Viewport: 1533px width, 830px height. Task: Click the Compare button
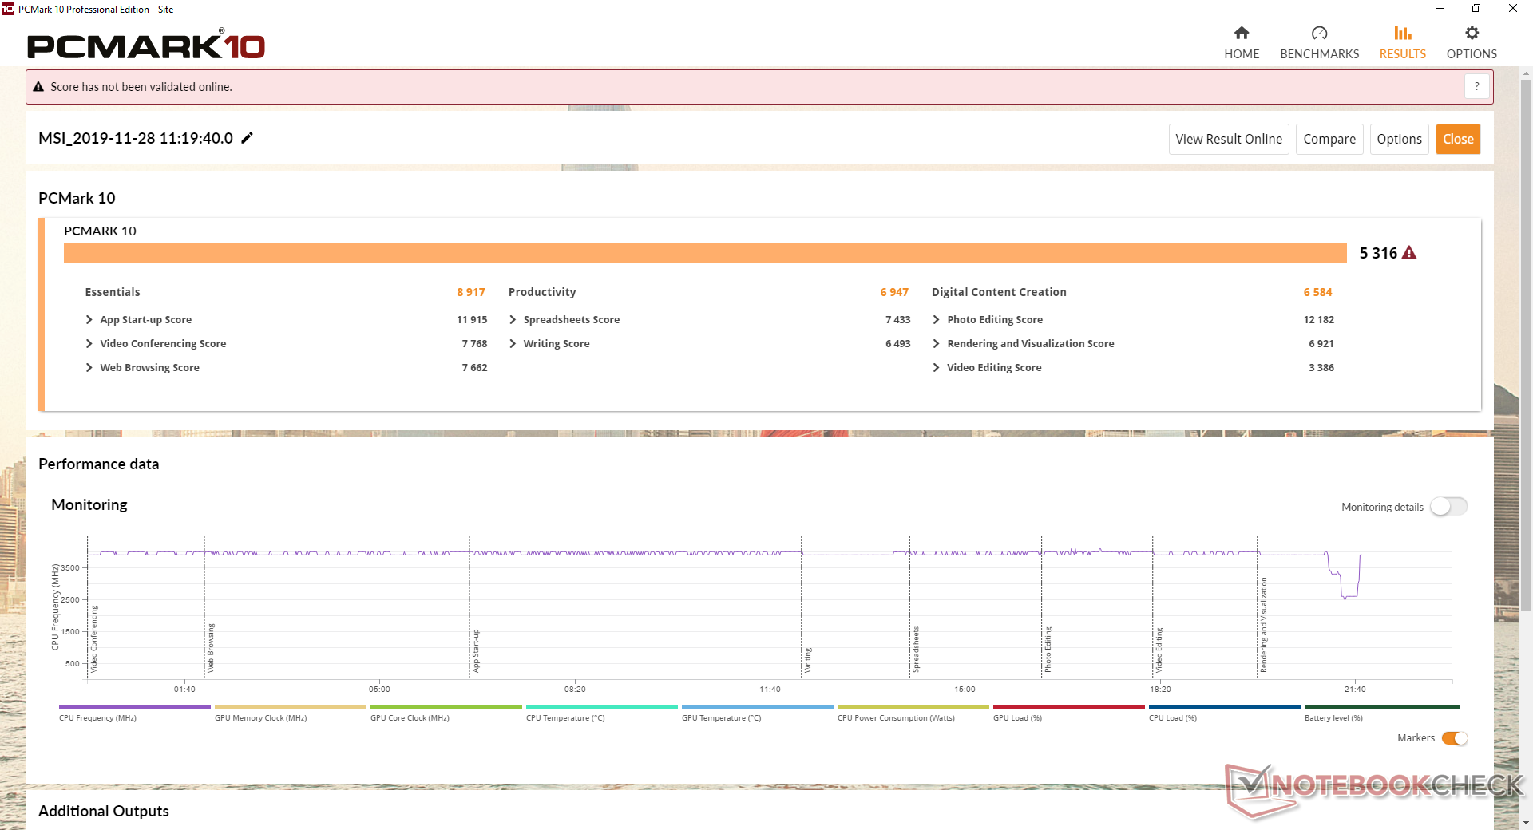coord(1329,139)
